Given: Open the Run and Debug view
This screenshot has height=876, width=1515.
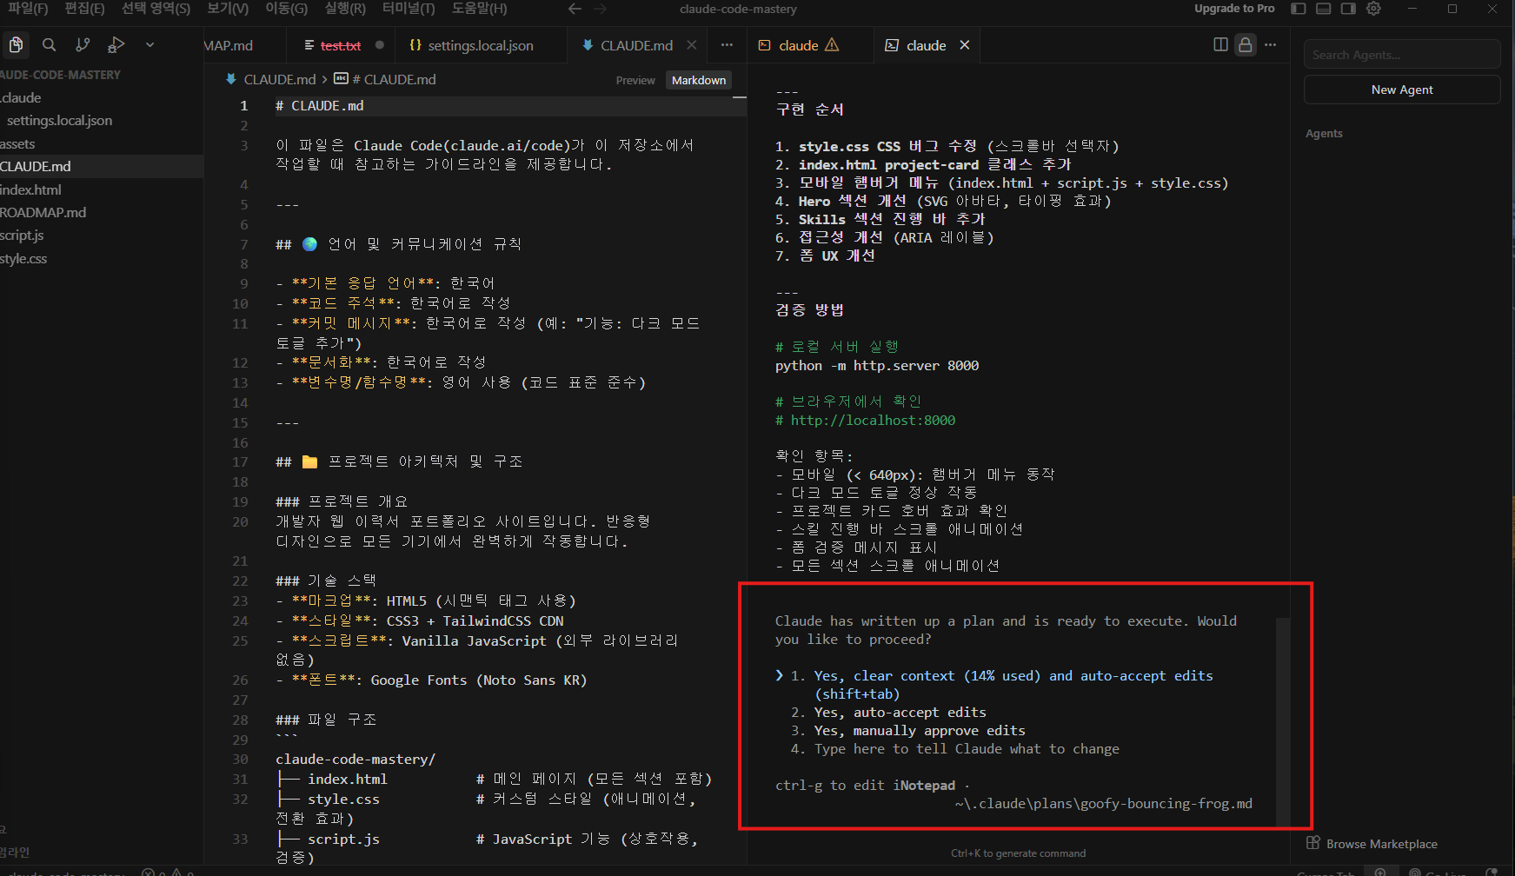Looking at the screenshot, I should click(x=116, y=45).
